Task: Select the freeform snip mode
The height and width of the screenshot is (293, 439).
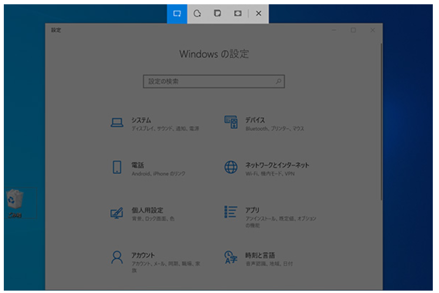Action: pos(197,13)
